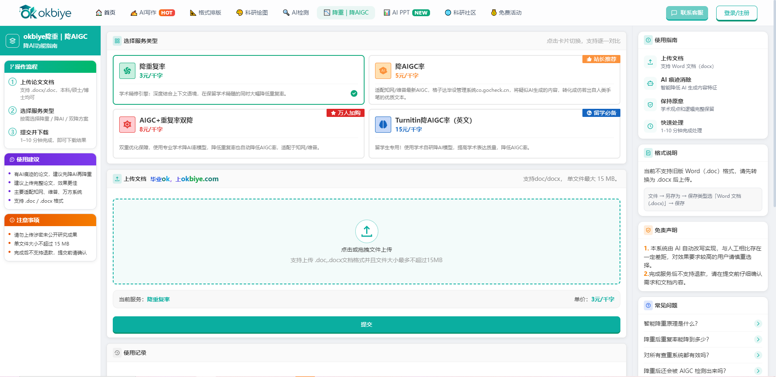Click the 常见问题 question mark icon
This screenshot has height=377, width=776.
(x=648, y=305)
